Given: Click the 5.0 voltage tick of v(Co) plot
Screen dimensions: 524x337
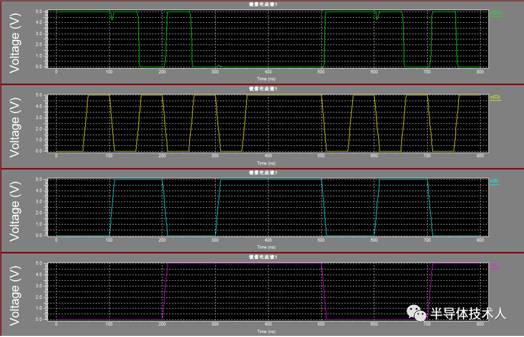Looking at the screenshot, I should pos(39,11).
